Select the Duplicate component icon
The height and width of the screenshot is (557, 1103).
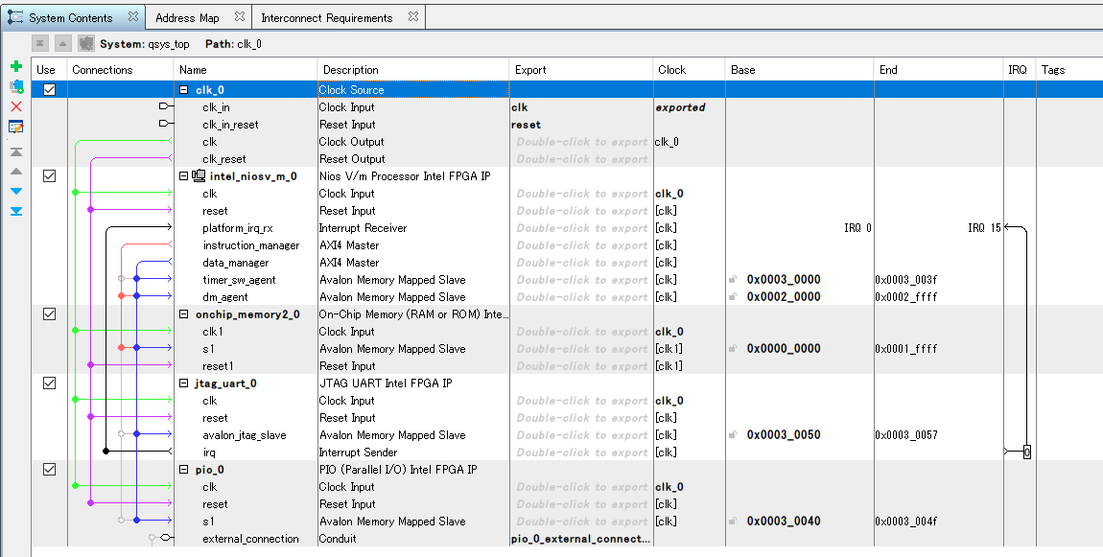point(16,86)
